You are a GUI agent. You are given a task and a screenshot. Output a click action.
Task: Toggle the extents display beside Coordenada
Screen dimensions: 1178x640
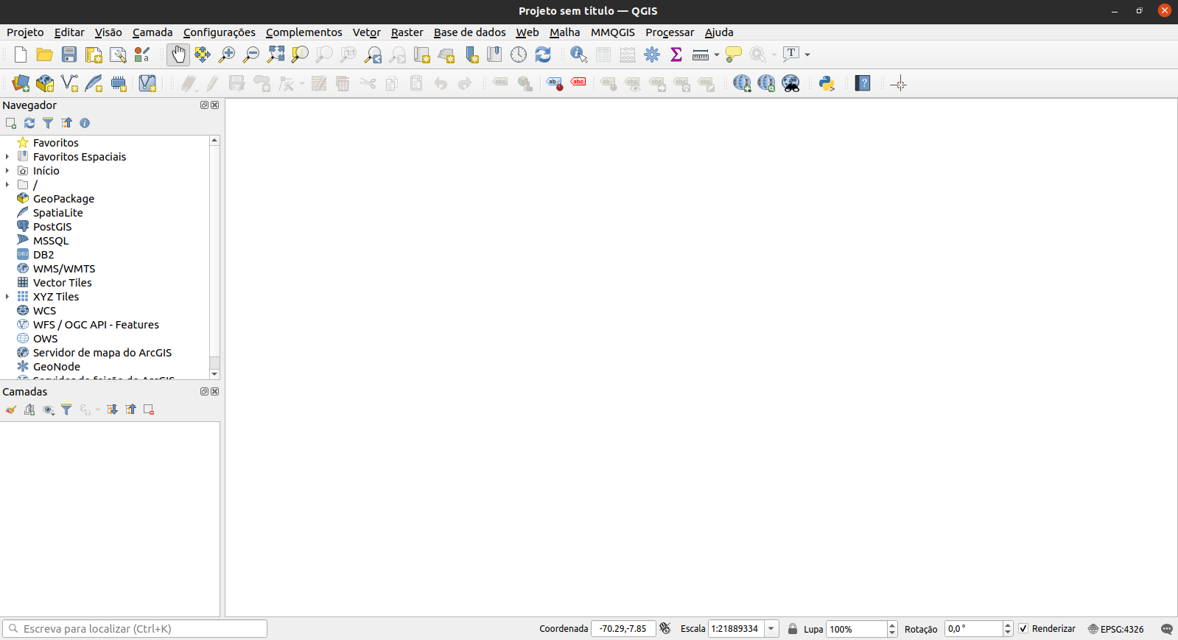665,628
